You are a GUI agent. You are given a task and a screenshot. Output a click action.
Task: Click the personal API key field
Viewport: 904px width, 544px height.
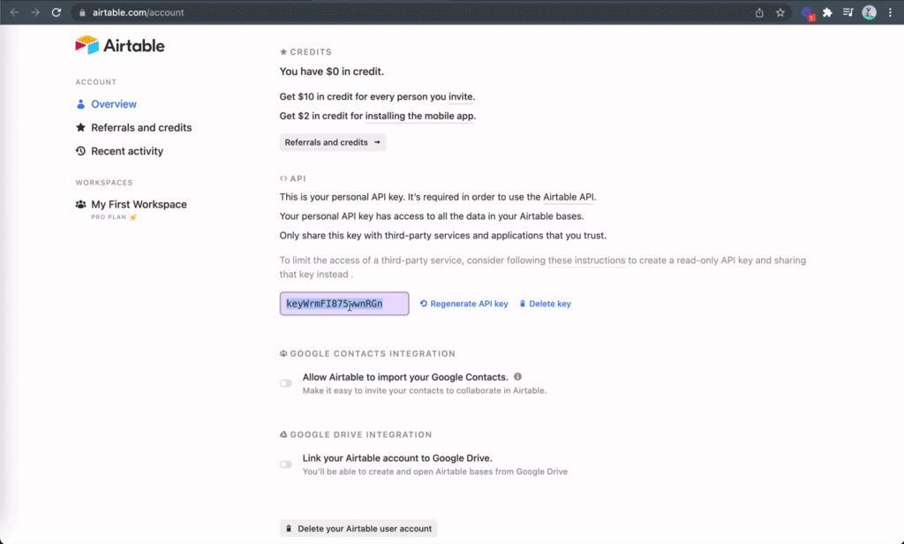pos(343,304)
